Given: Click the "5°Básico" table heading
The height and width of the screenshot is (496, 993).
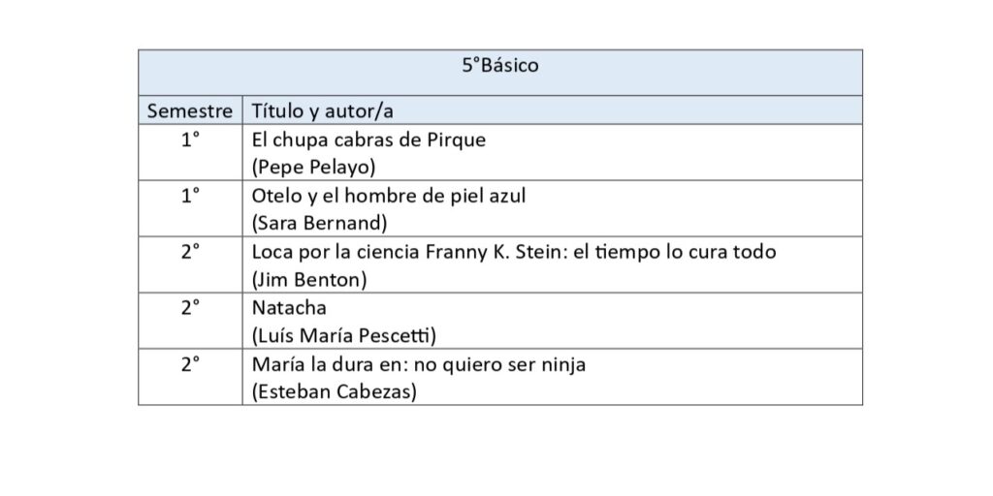Looking at the screenshot, I should 499,67.
